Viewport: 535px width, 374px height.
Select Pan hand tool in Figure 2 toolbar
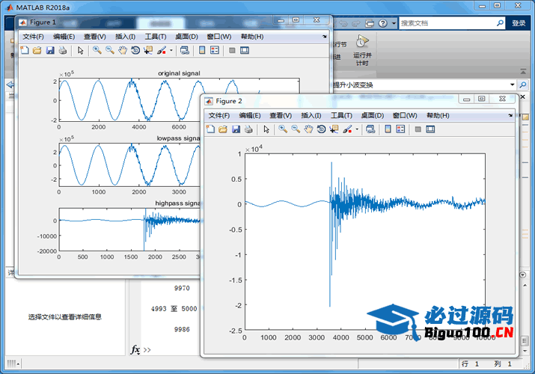pyautogui.click(x=308, y=129)
